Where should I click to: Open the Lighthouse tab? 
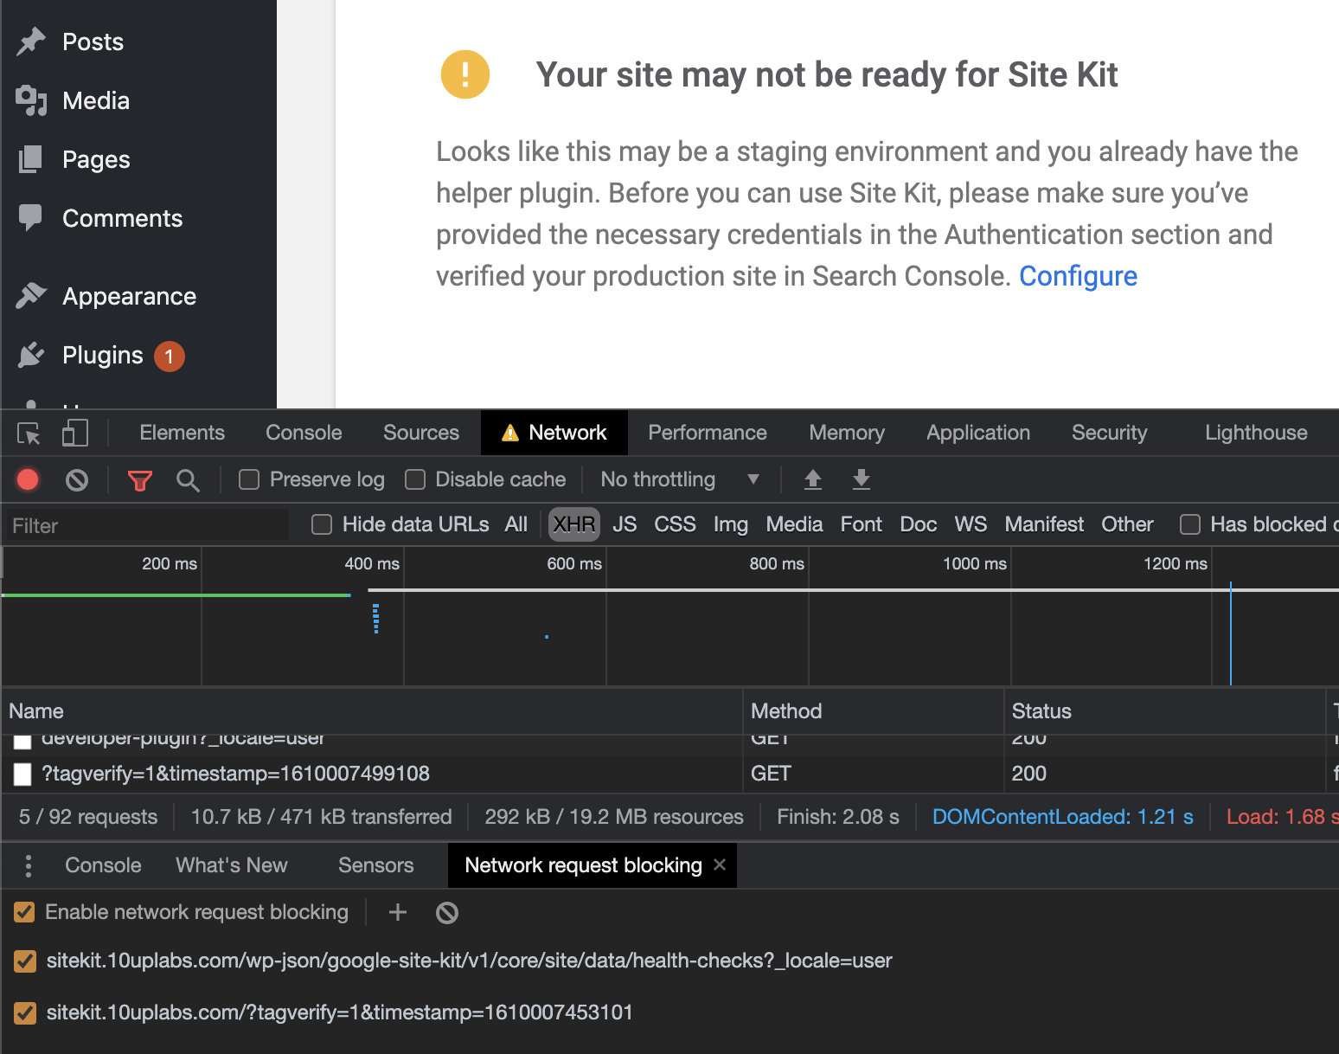(x=1256, y=433)
